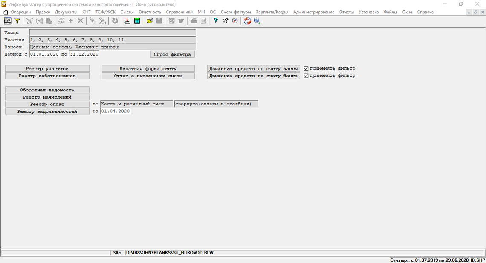Open 'Реестр оплат'

coord(47,104)
